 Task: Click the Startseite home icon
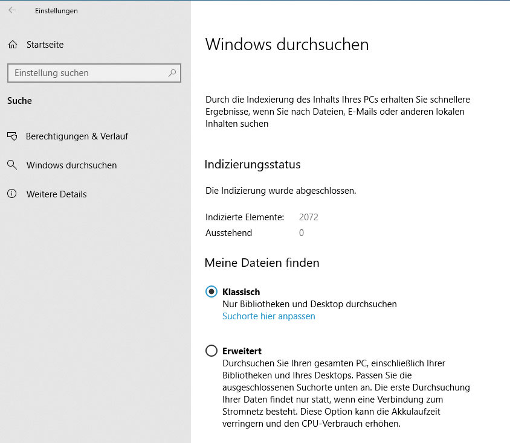click(x=13, y=45)
